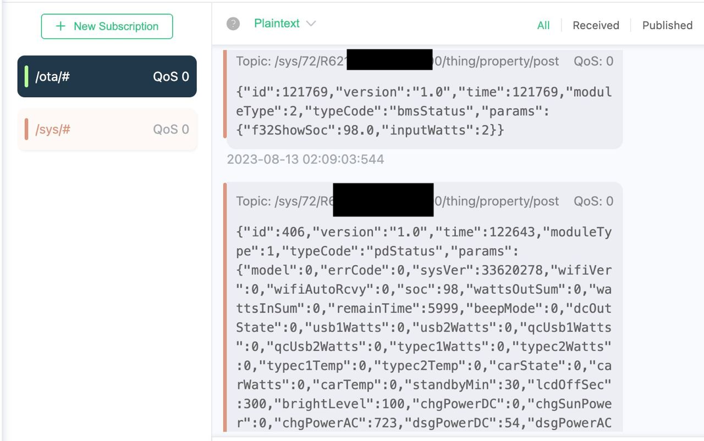The image size is (704, 441).
Task: Click the 2023-08-13 02:09:03:544 timestamp
Action: (x=305, y=159)
